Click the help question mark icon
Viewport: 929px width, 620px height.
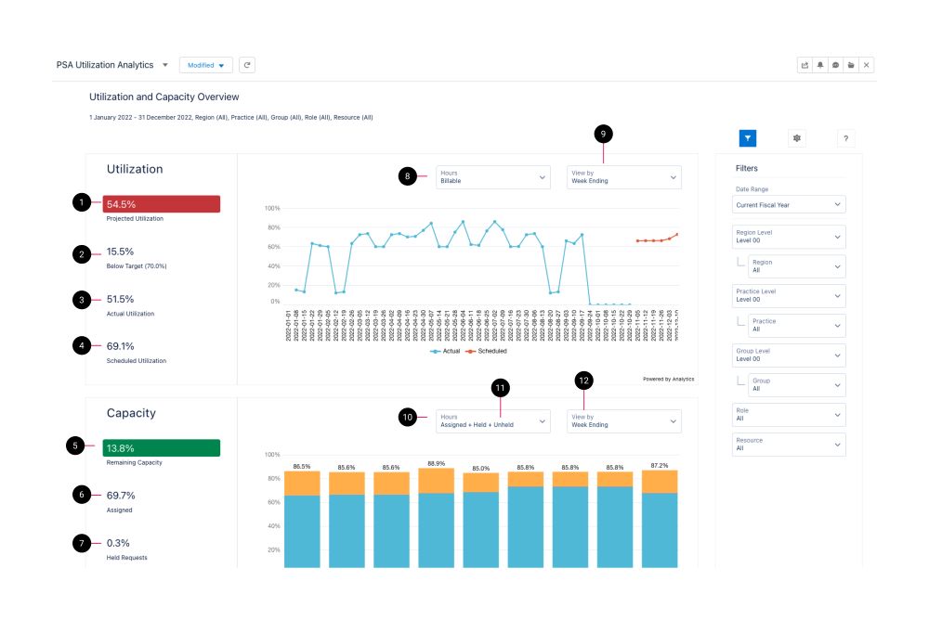click(x=844, y=137)
